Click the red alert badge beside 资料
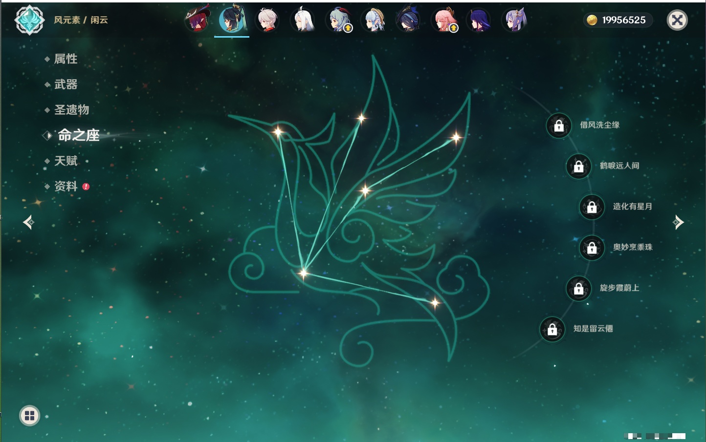This screenshot has width=706, height=442. (86, 187)
